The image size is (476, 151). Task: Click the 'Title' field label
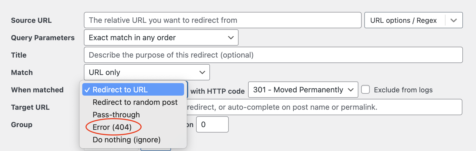(19, 55)
